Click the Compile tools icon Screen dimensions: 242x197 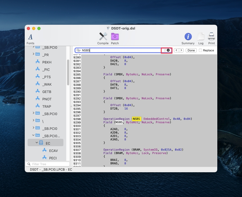(103, 38)
